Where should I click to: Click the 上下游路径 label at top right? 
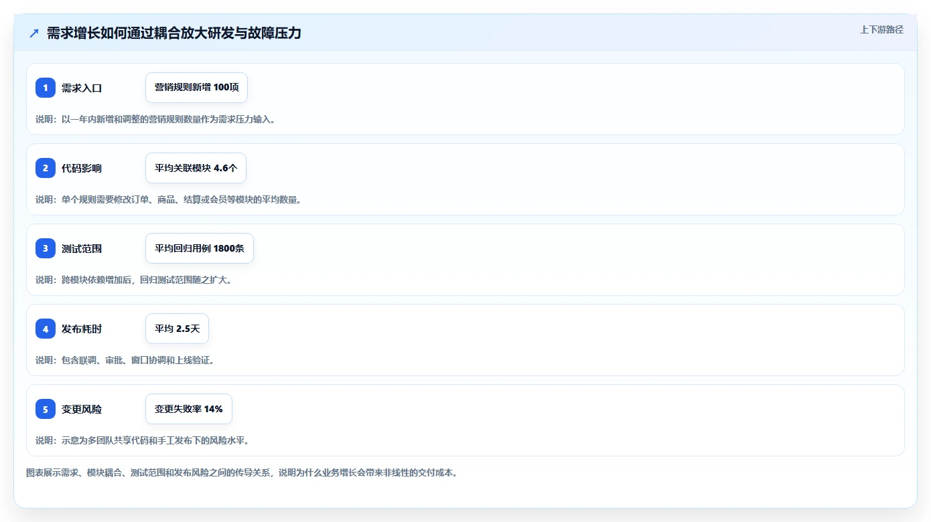coord(881,29)
